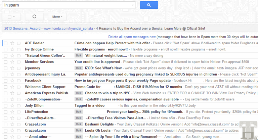Open www.honda.com/hyundai_sonata link
258x140 pixels.
click(68, 29)
